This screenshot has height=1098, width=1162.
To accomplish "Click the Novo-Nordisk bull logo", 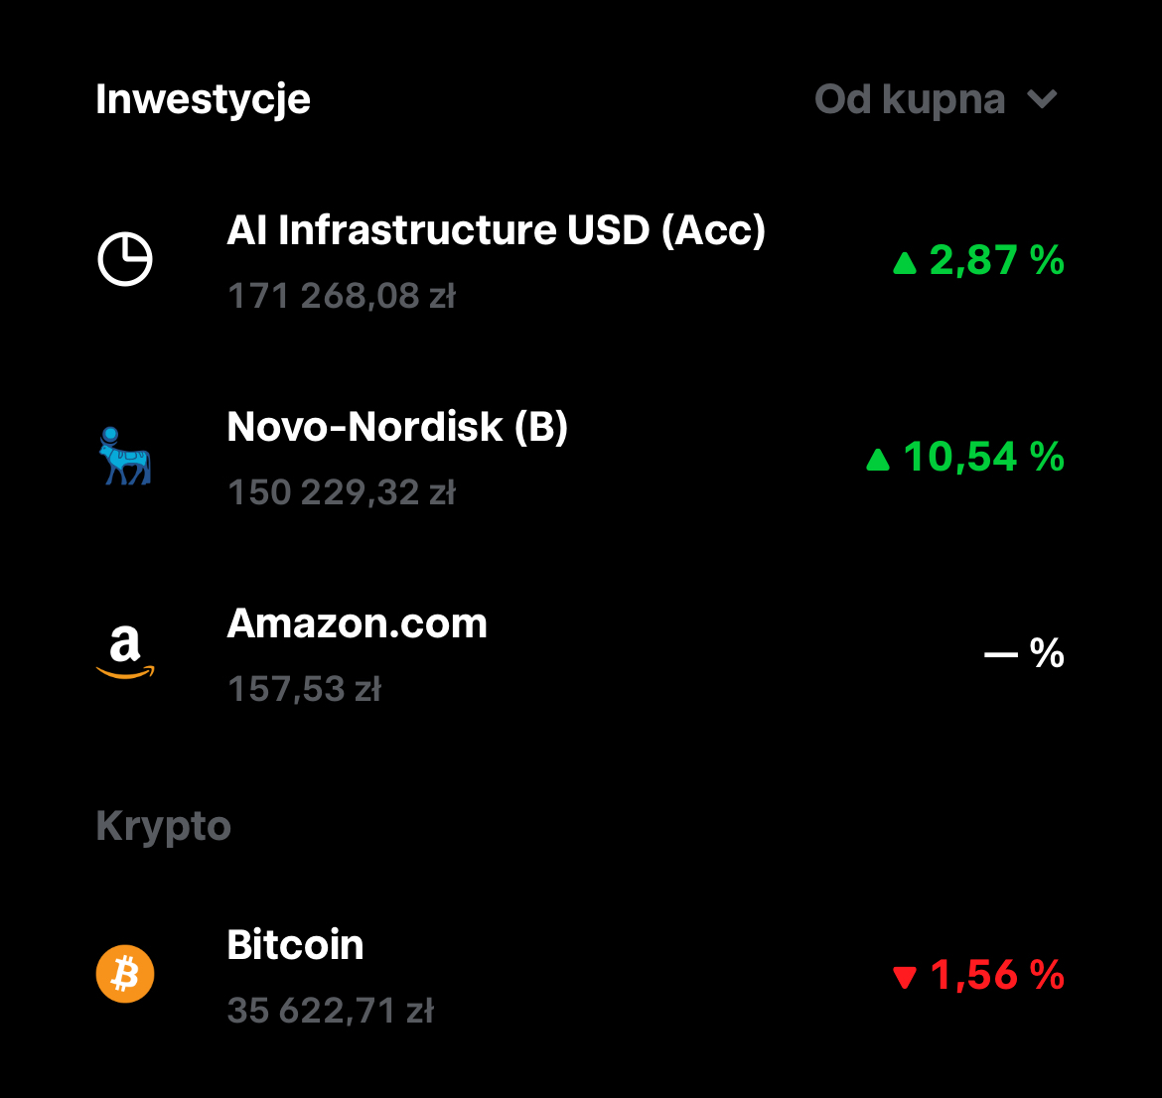I will coord(125,456).
